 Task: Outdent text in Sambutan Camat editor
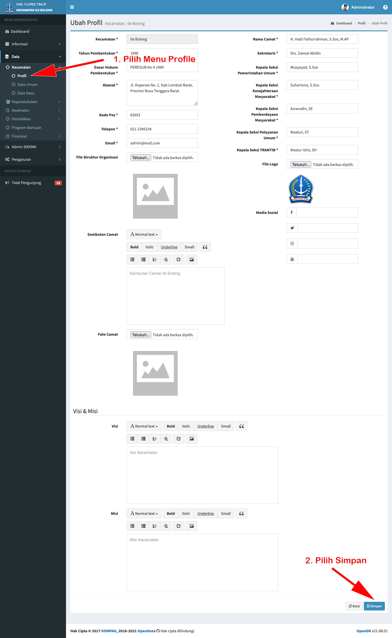[155, 260]
